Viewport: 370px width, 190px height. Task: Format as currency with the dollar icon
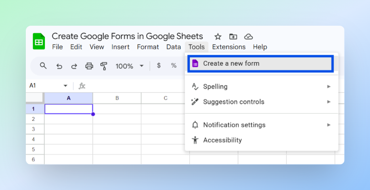click(x=159, y=66)
